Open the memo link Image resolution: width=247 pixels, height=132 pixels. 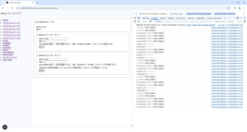tap(5, 50)
